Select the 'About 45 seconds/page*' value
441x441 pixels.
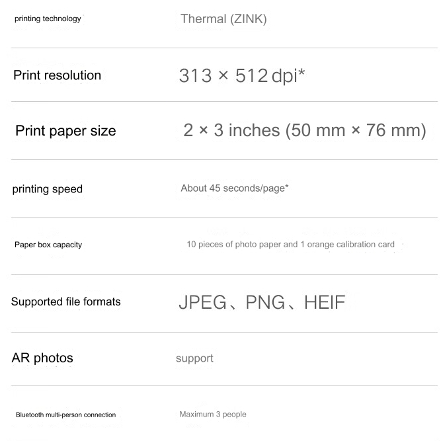click(235, 188)
